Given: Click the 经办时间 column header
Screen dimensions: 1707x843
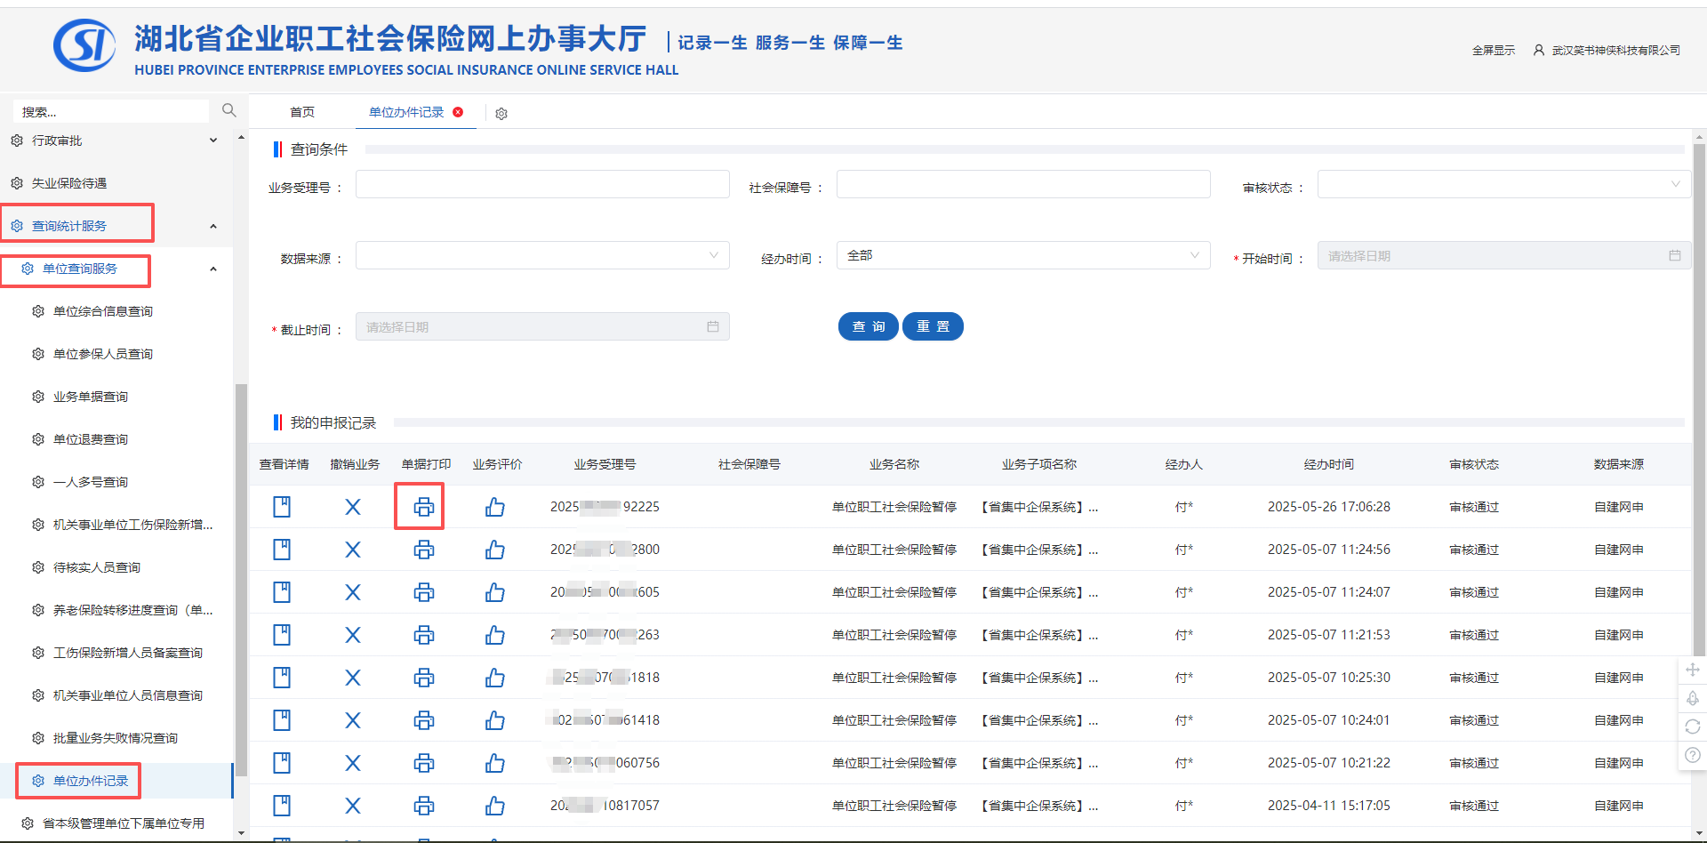Looking at the screenshot, I should click(1329, 464).
